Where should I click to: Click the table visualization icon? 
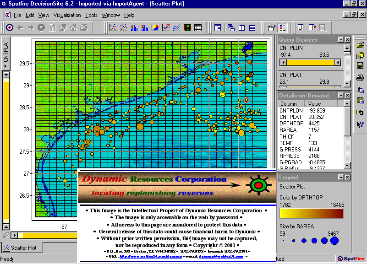pos(197,28)
